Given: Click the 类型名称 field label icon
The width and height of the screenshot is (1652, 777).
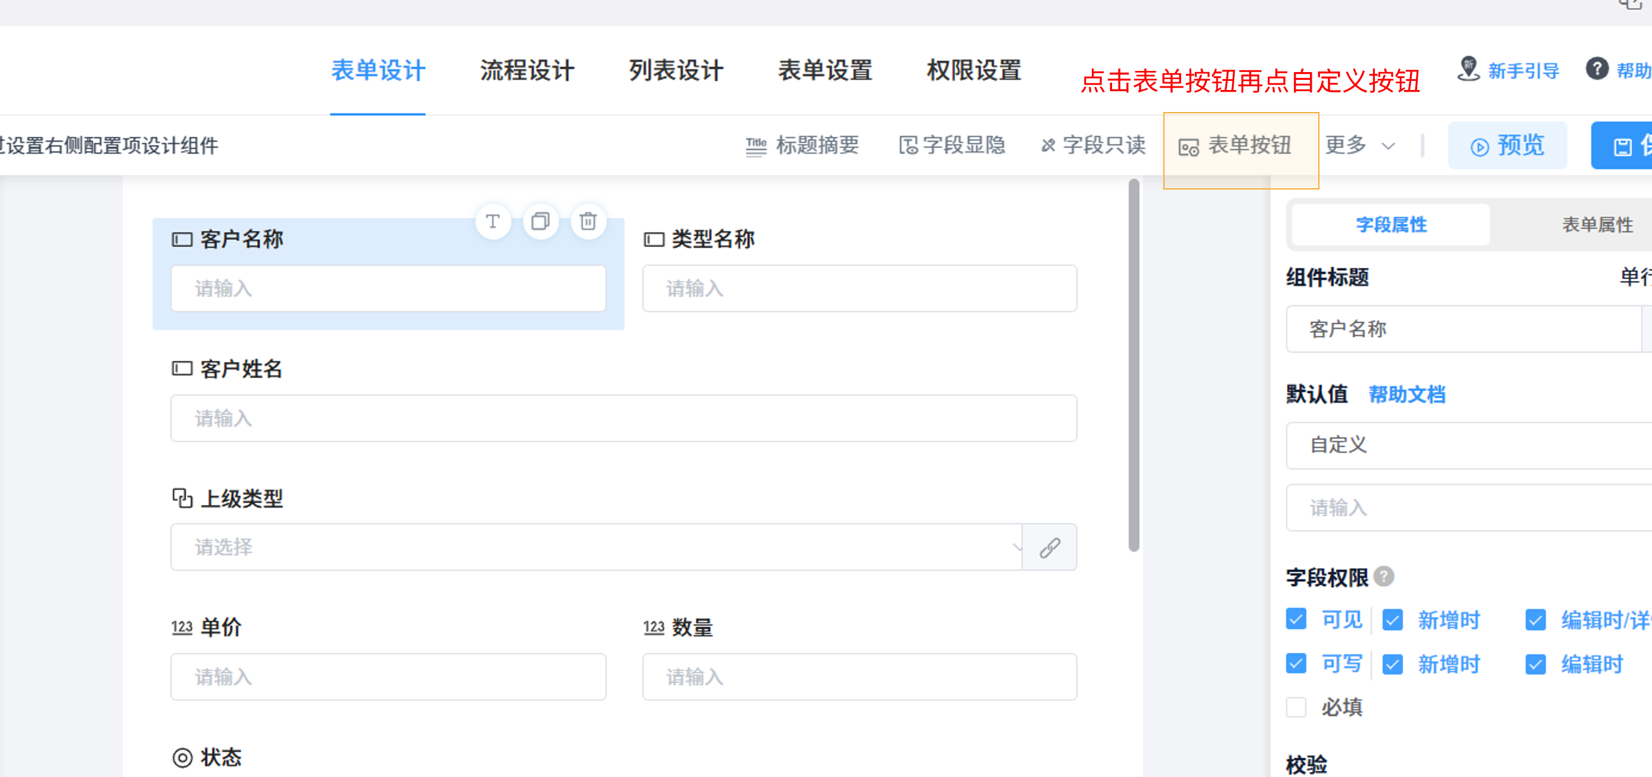Looking at the screenshot, I should (x=654, y=240).
